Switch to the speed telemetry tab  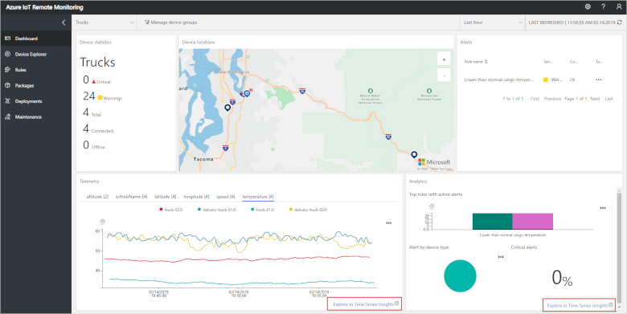pos(226,197)
